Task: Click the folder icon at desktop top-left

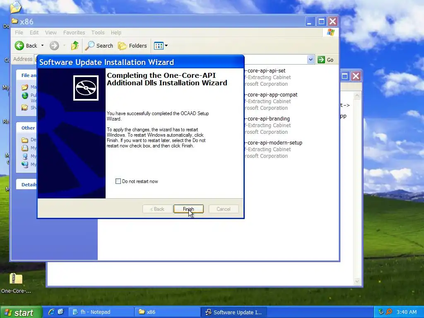Action: (x=15, y=7)
